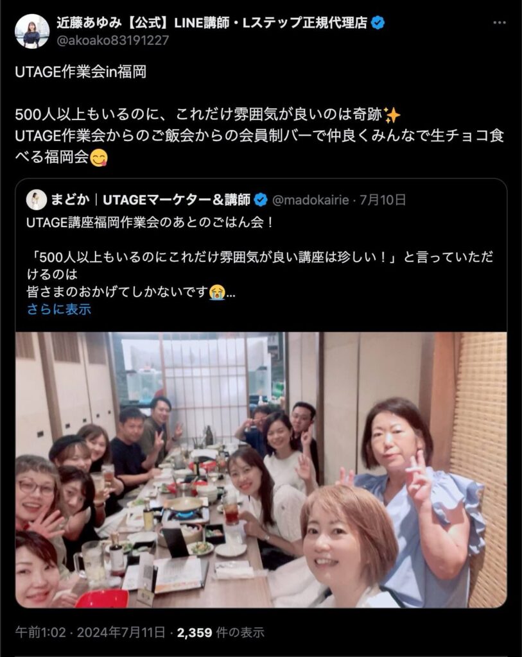Open the three-dot more options menu

(x=499, y=22)
